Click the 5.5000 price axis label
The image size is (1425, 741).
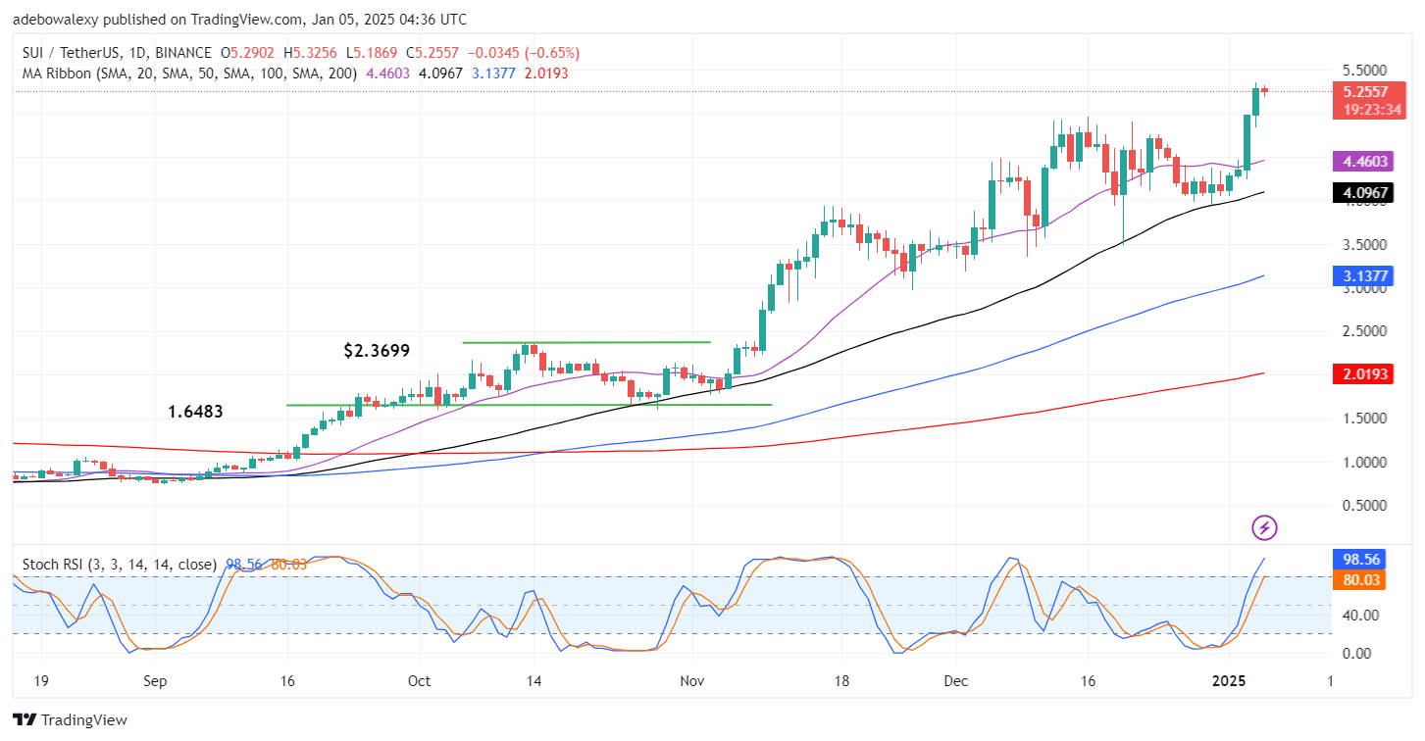click(x=1365, y=71)
